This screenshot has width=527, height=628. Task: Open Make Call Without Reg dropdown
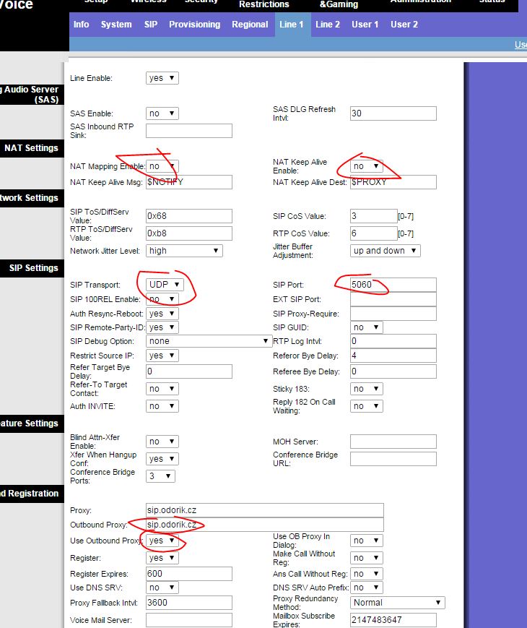tap(367, 558)
